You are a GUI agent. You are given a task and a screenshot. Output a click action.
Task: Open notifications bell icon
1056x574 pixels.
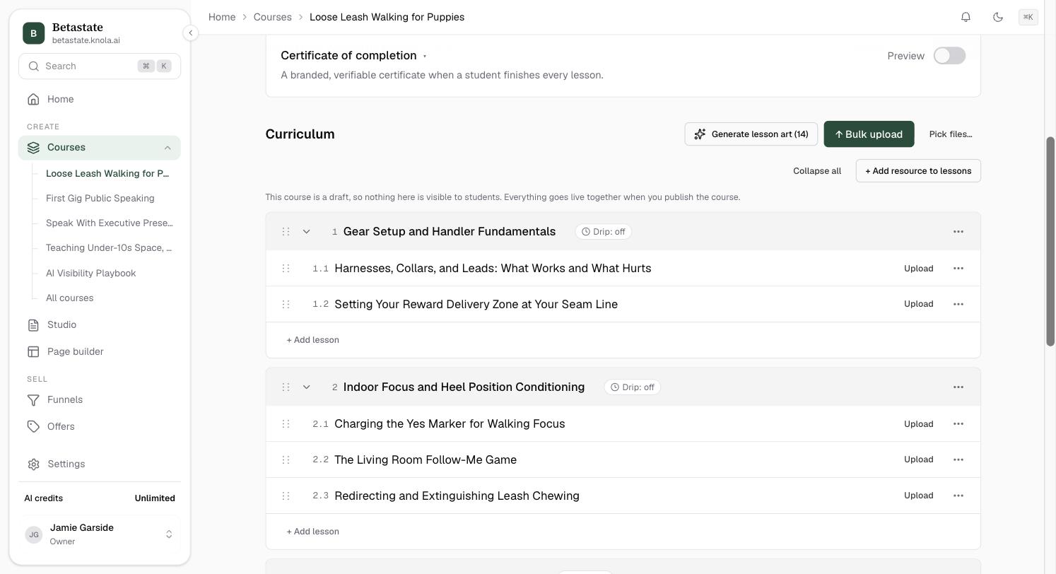click(966, 17)
